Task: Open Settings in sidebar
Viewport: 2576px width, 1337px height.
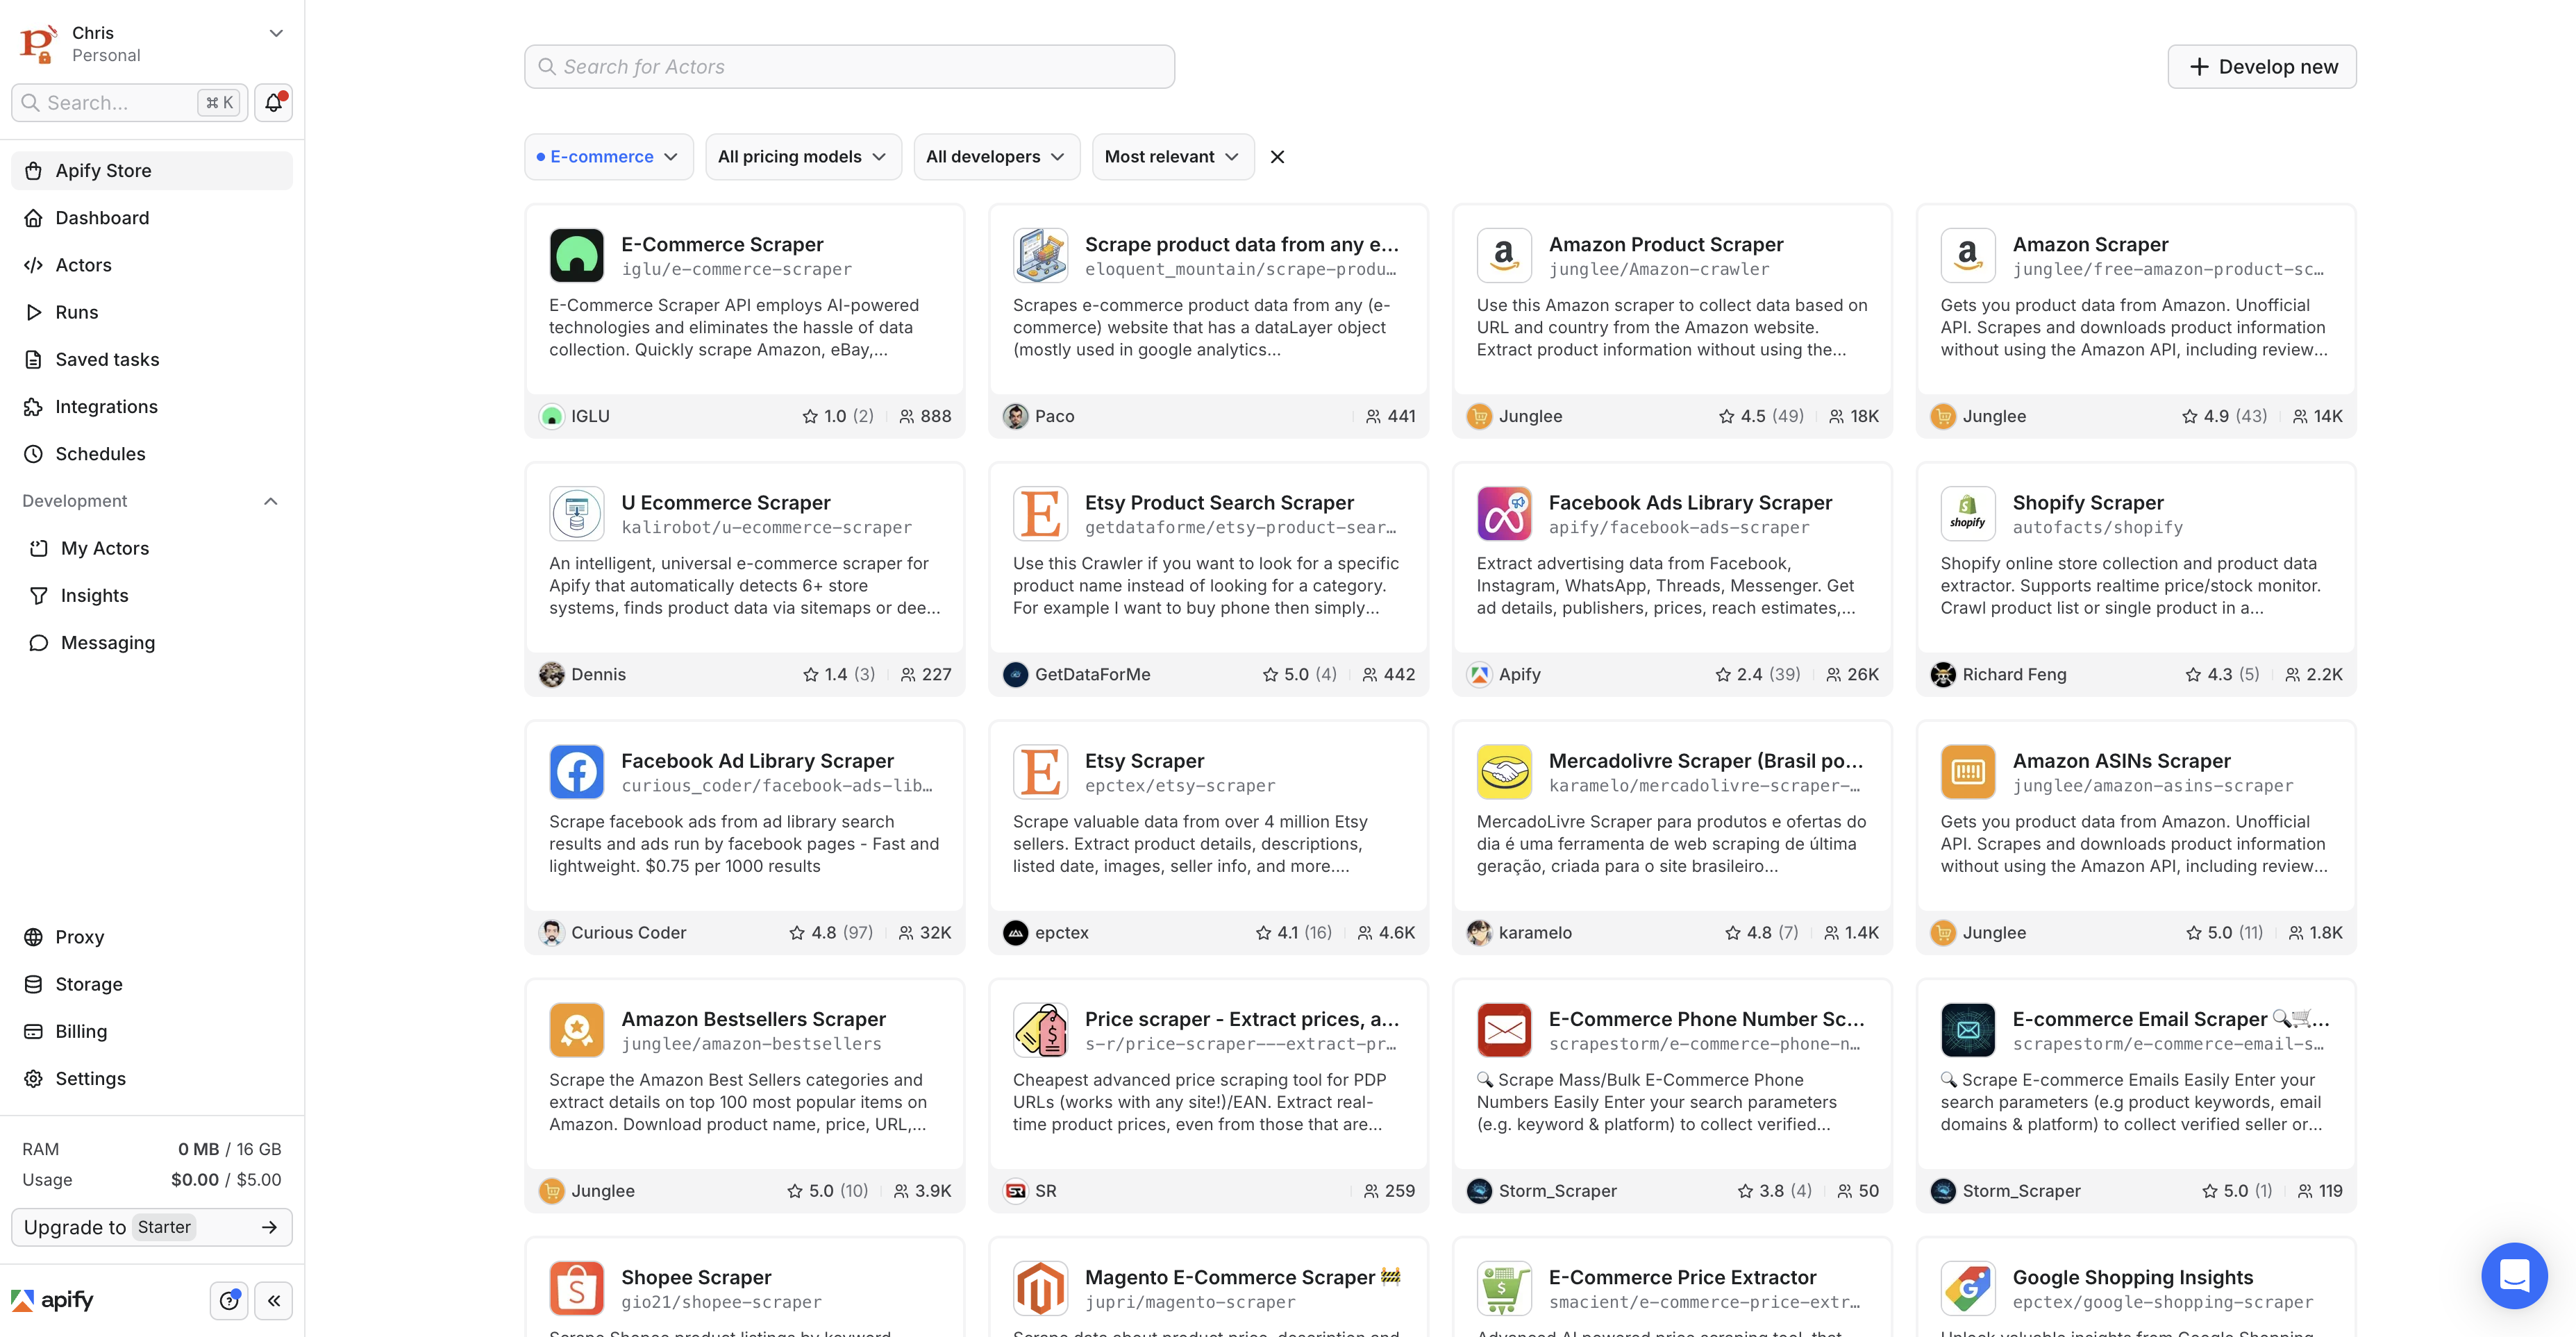Action: 152,1079
